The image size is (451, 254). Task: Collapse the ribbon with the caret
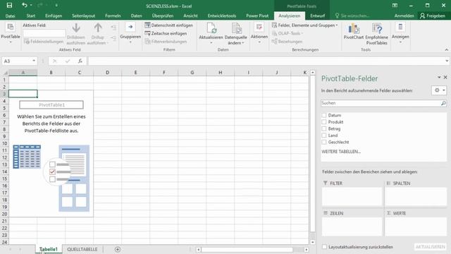tap(446, 50)
